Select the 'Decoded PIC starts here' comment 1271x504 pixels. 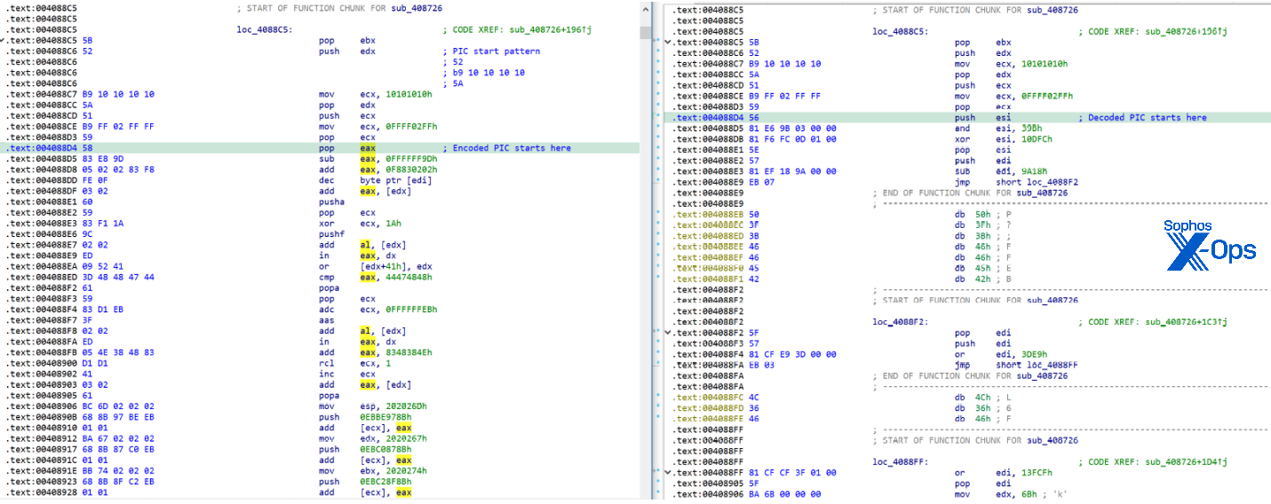[x=1147, y=117]
